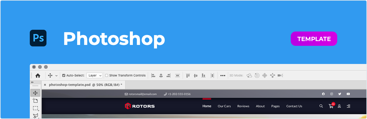Expand the tools panel double-arrow
This screenshot has height=119, width=367.
point(32,82)
